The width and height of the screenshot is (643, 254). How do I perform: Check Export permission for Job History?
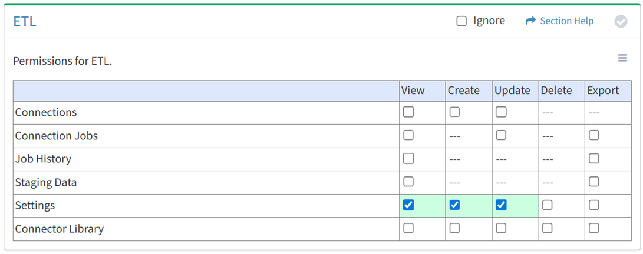tap(593, 159)
